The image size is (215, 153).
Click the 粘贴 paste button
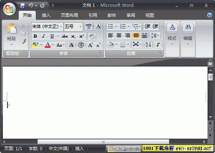point(11,35)
